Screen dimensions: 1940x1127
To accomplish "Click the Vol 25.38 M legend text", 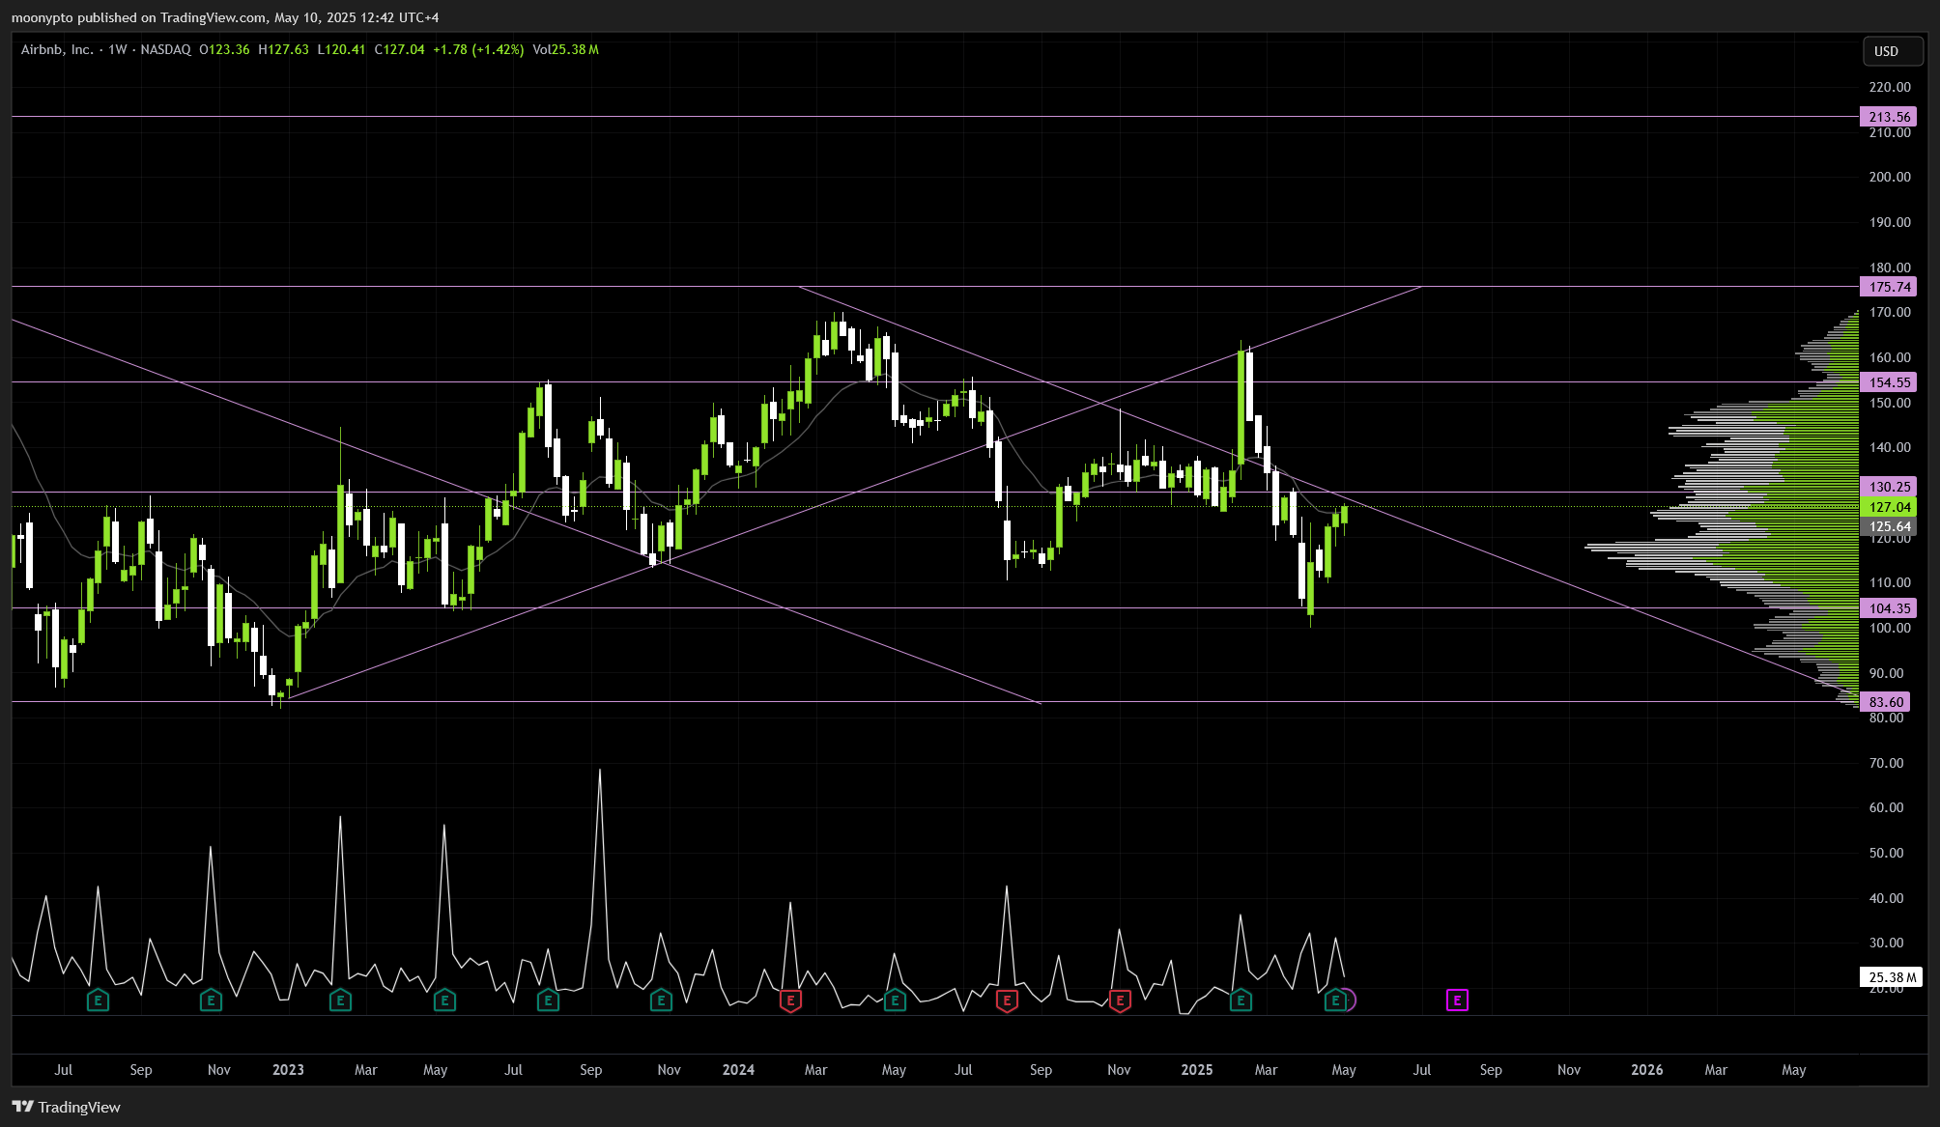I will [565, 49].
